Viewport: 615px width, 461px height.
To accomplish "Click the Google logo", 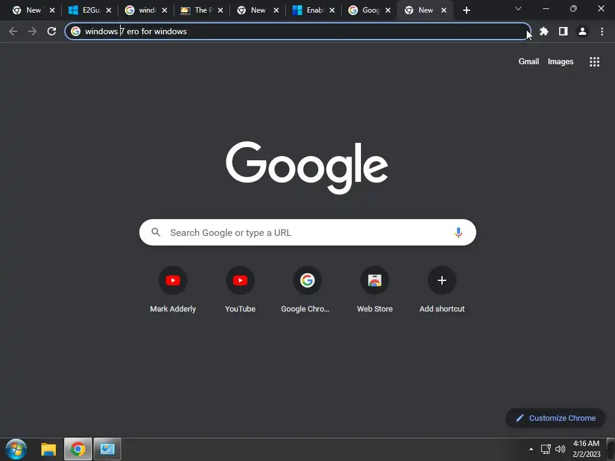I will (x=307, y=167).
